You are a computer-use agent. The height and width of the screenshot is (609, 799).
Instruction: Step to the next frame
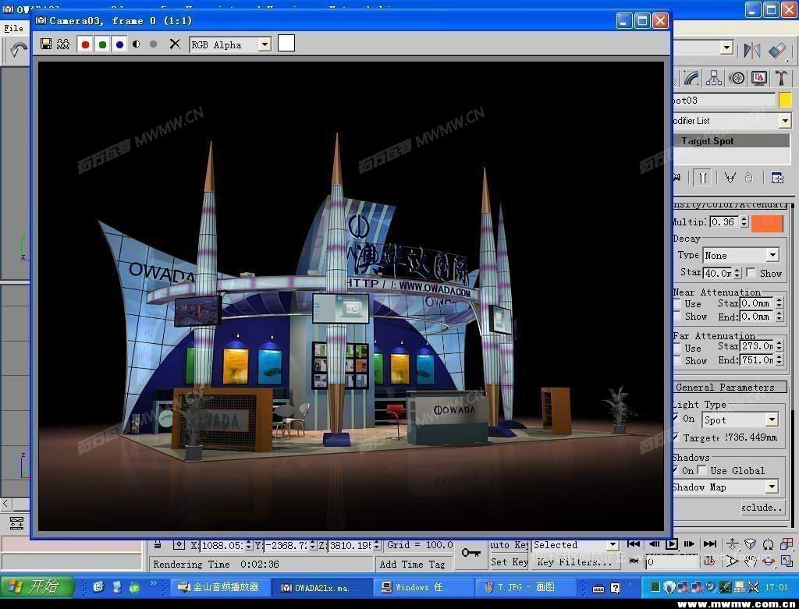tap(690, 543)
